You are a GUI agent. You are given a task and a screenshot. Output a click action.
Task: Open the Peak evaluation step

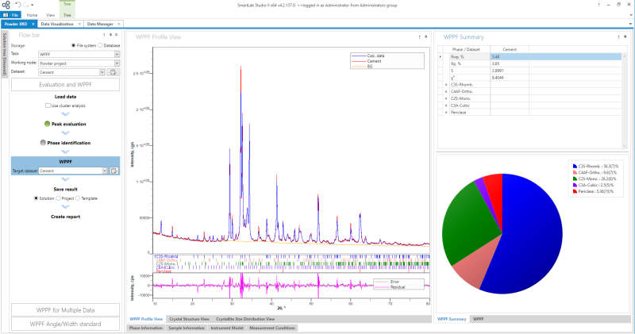point(68,124)
